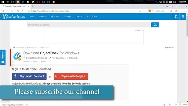Image resolution: width=188 pixels, height=106 pixels.
Task: Open File Explorer from the taskbar
Action: point(28,2)
